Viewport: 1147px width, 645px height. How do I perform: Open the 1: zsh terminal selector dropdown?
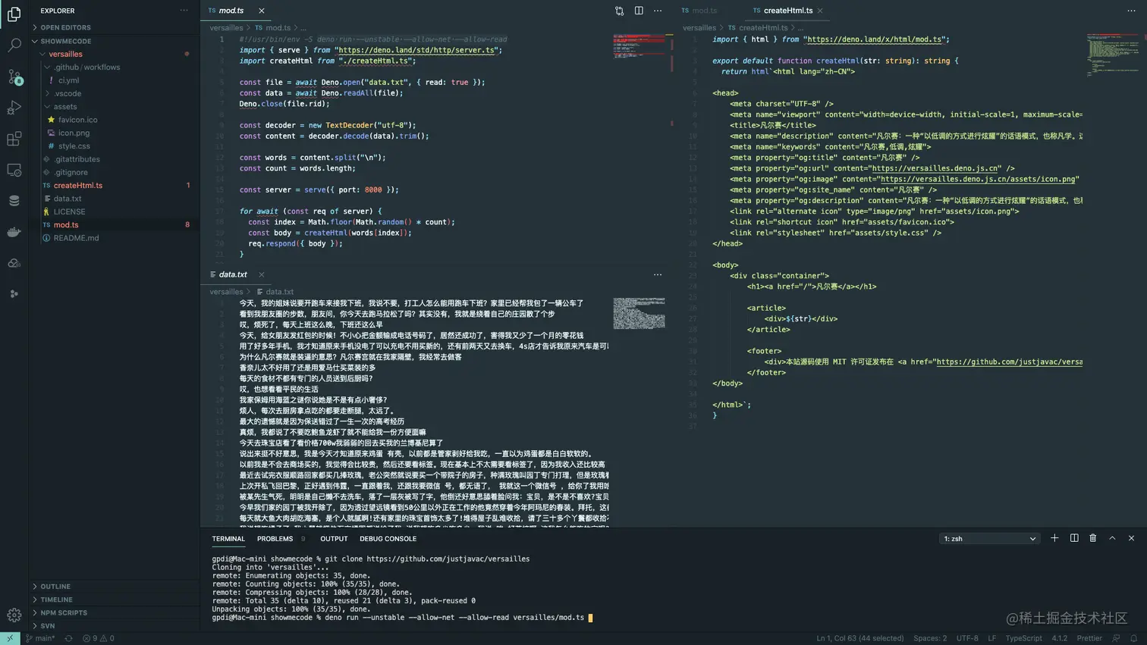click(x=989, y=539)
